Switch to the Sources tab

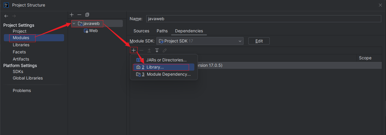click(141, 31)
